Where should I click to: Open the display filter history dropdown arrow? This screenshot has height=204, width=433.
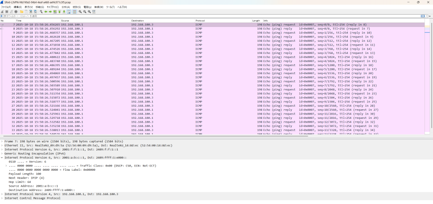coord(427,16)
